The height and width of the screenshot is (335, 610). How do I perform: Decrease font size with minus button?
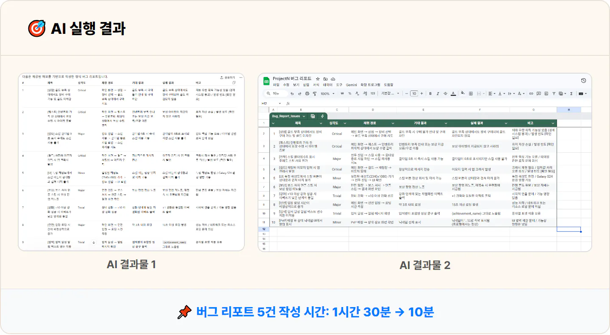[x=406, y=93]
